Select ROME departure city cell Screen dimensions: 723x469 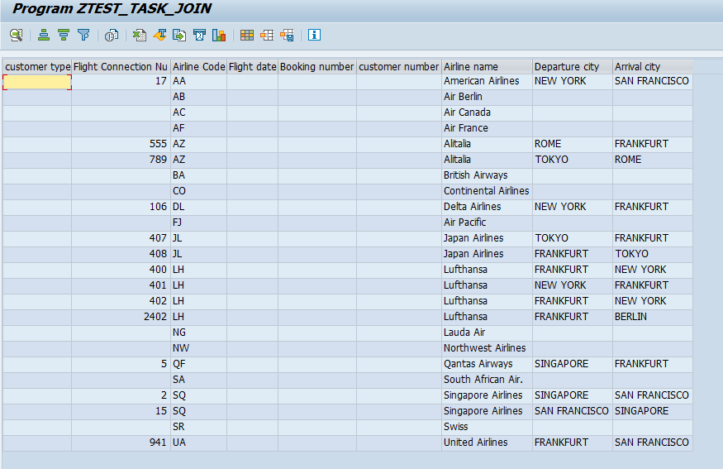(573, 144)
